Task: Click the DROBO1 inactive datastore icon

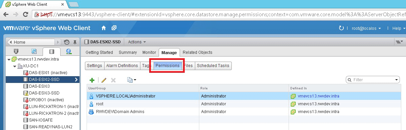Action: pyautogui.click(x=26, y=100)
